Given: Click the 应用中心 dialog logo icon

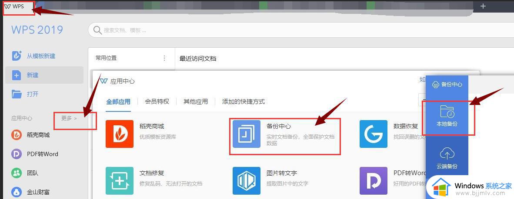Looking at the screenshot, I should pyautogui.click(x=103, y=81).
